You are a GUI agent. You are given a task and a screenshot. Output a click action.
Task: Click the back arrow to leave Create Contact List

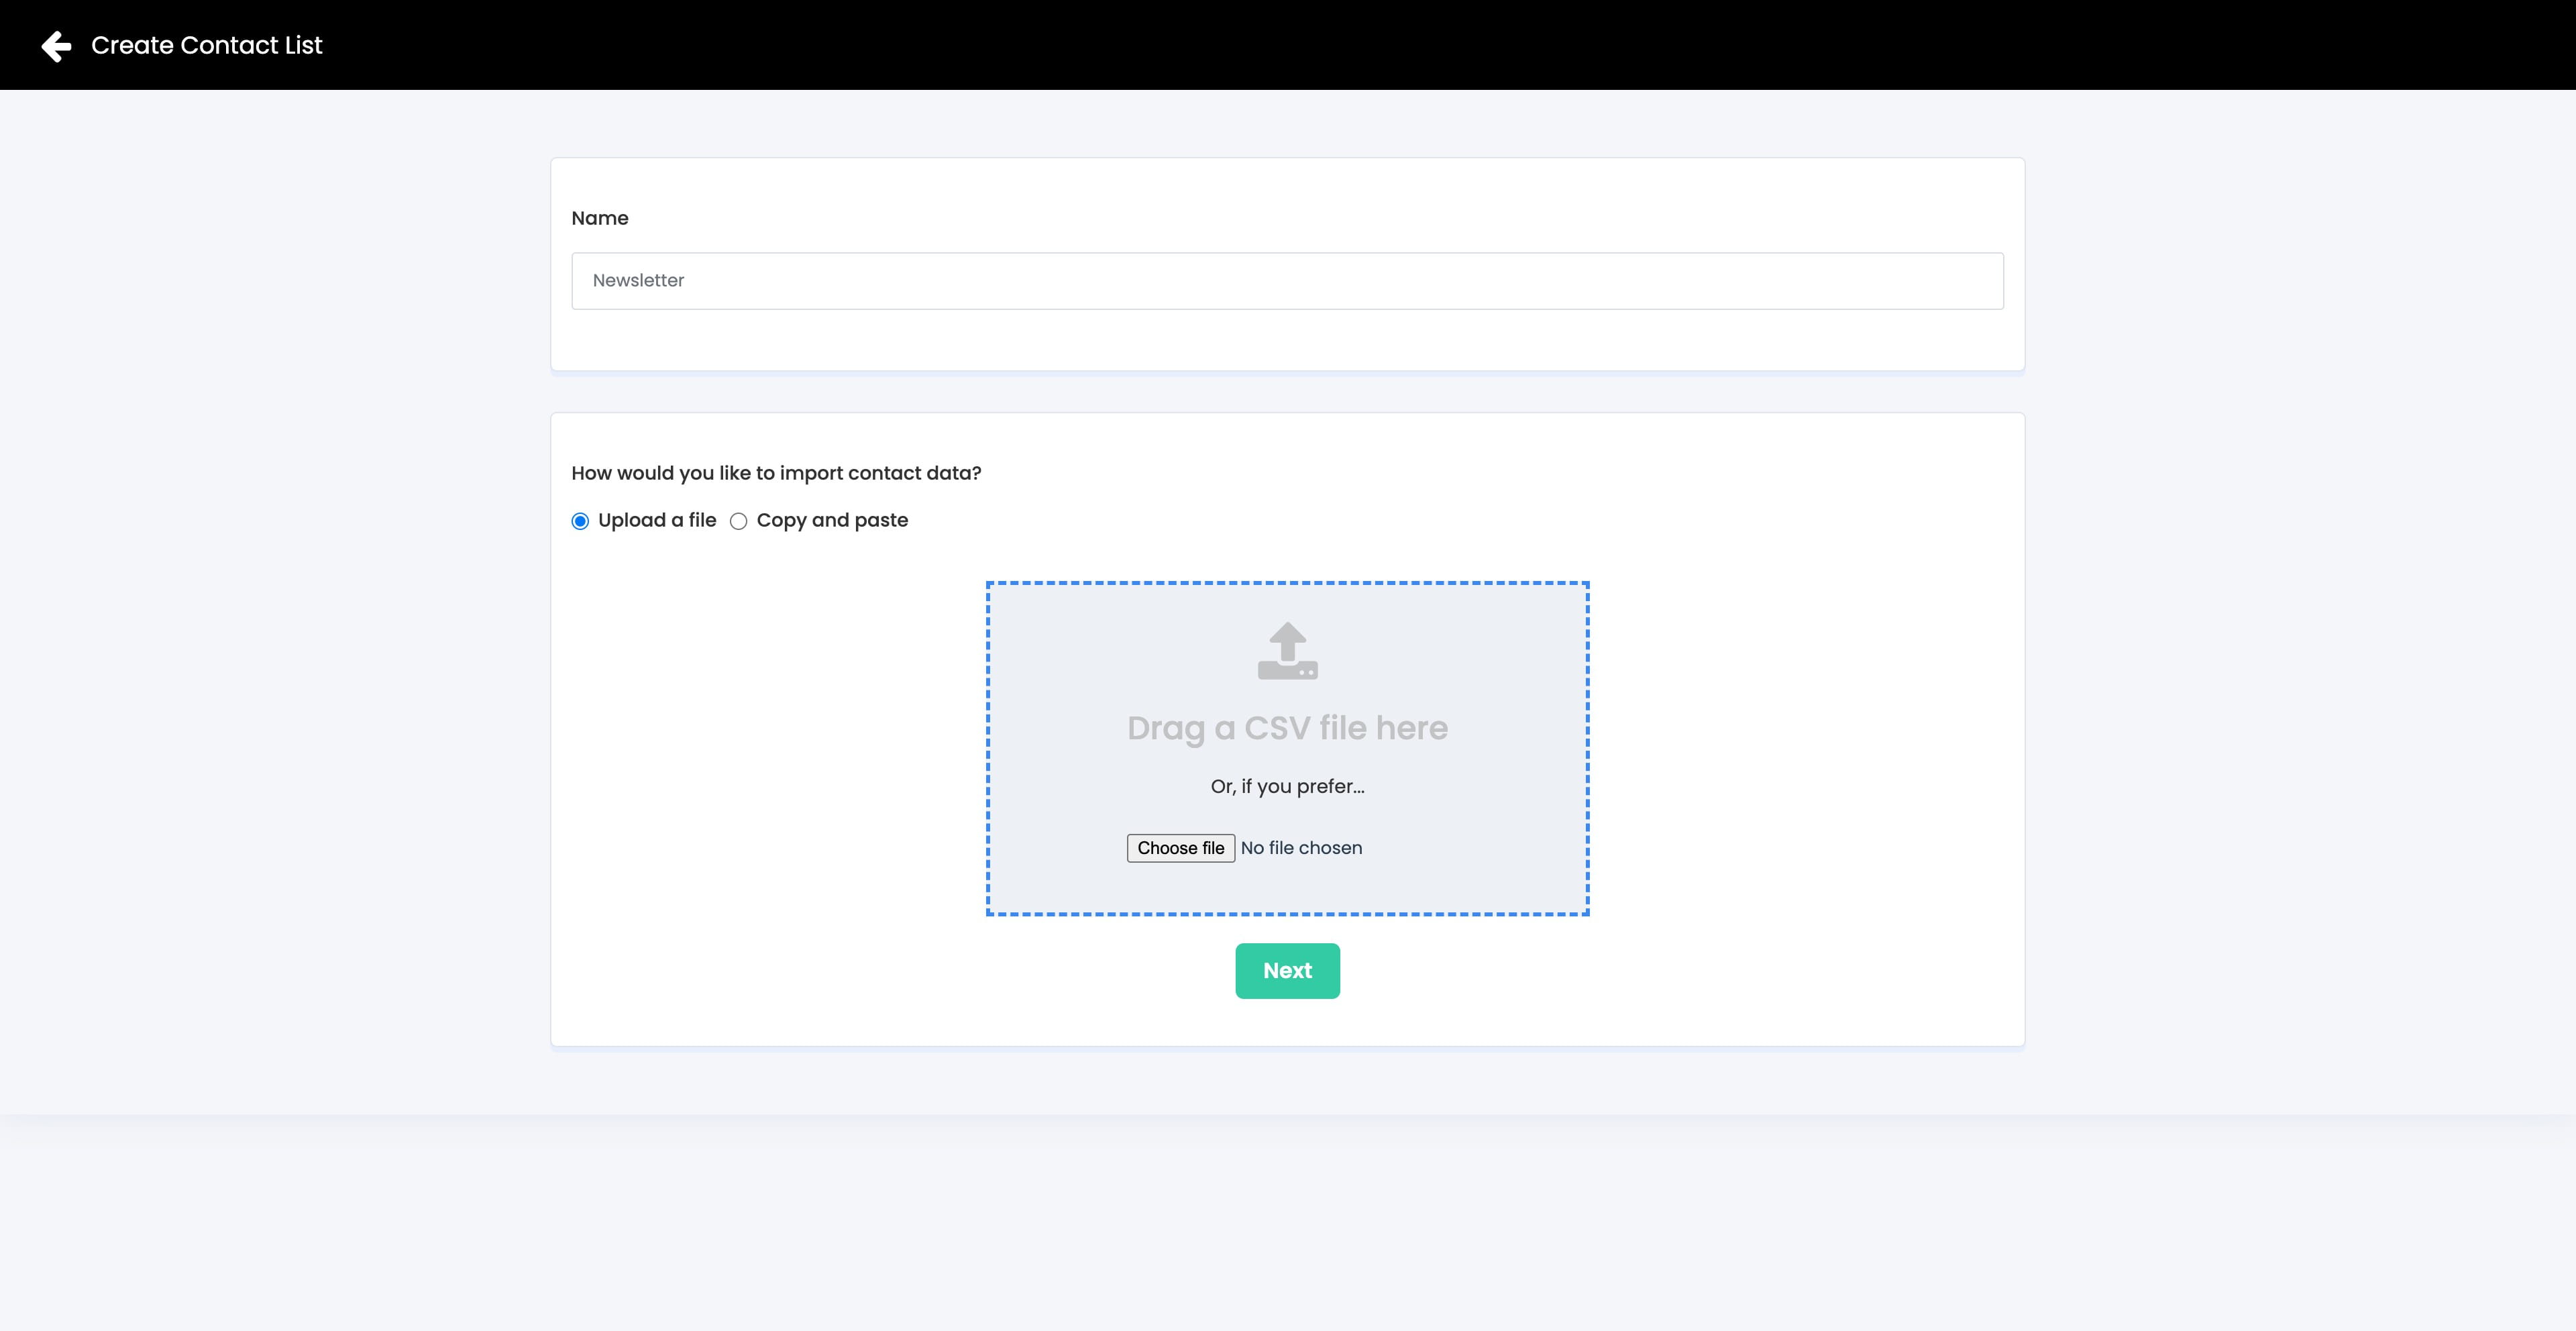(x=57, y=45)
